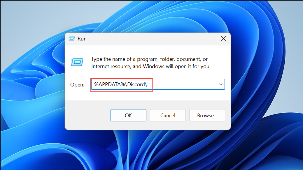Dismiss the dialog using Cancel
Image resolution: width=303 pixels, height=170 pixels.
168,116
